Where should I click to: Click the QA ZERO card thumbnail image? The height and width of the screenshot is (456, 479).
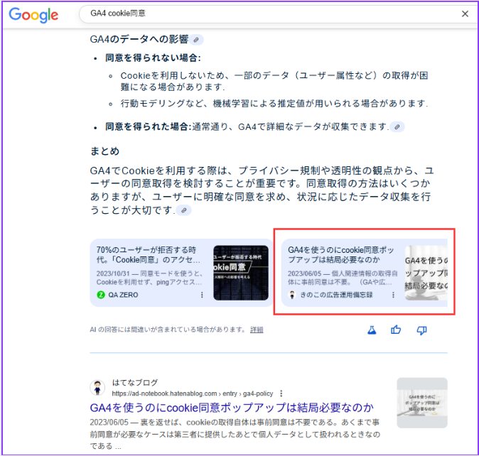(x=241, y=273)
